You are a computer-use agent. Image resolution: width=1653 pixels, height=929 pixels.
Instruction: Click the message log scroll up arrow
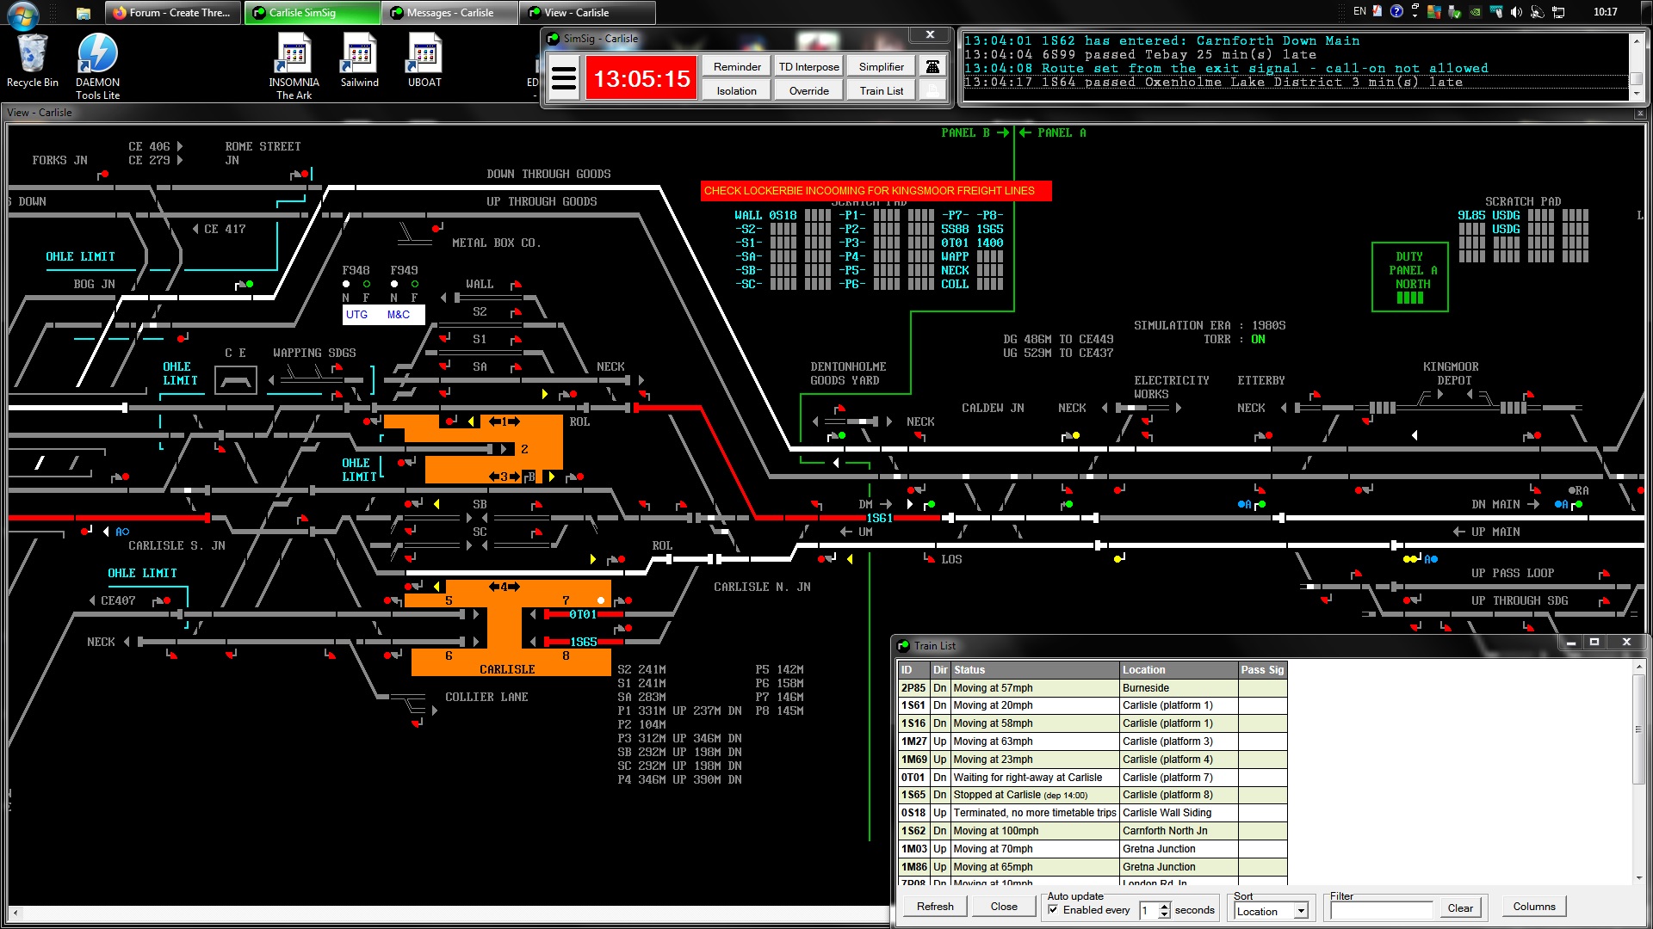click(1637, 40)
